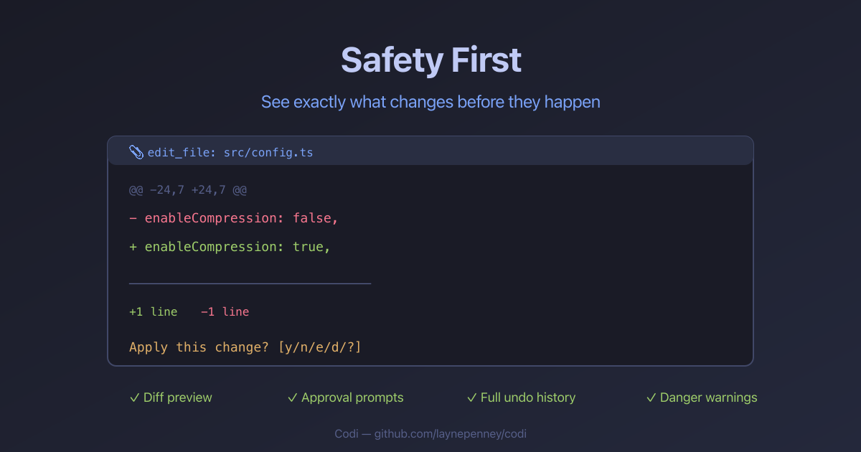Click the checkmark beside Full undo history
The height and width of the screenshot is (452, 861).
point(471,397)
